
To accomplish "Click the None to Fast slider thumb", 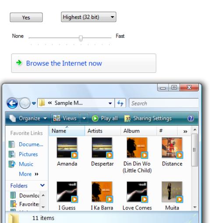I will [x=81, y=39].
